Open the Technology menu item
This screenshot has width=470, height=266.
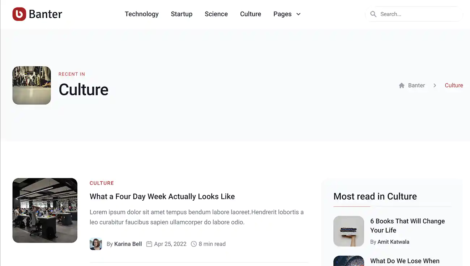click(142, 14)
